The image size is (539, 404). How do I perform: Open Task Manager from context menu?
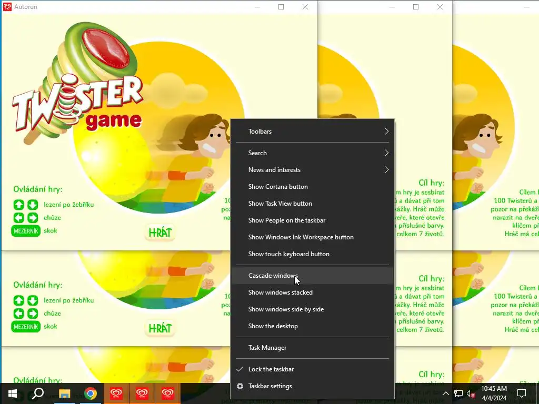pyautogui.click(x=313, y=348)
